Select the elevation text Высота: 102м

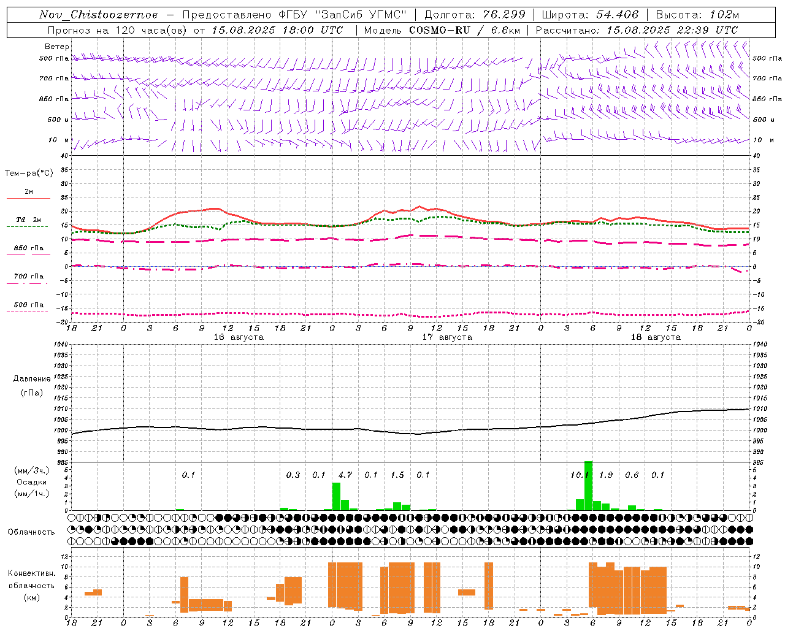pyautogui.click(x=697, y=15)
